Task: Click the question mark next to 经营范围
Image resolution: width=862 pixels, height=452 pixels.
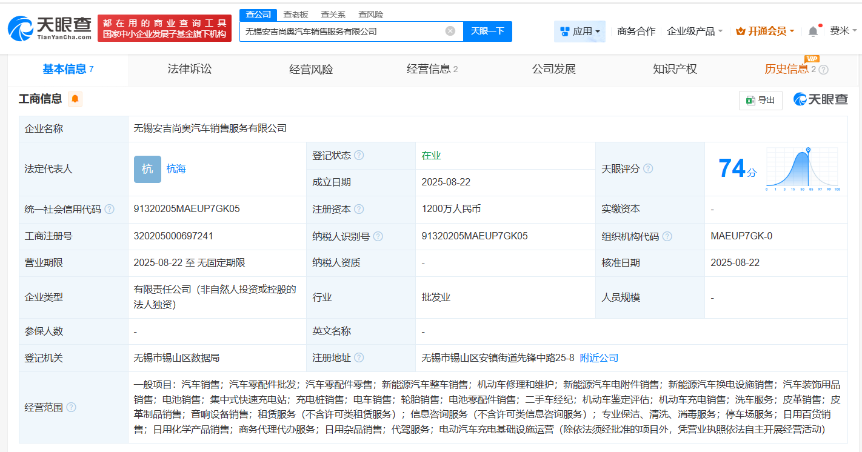Action: (x=72, y=407)
